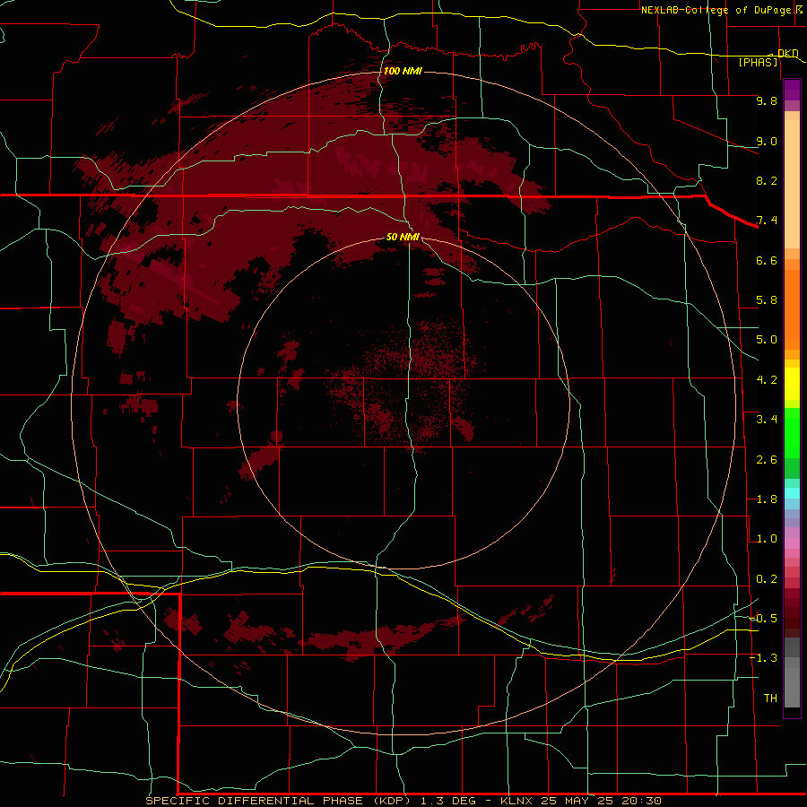Click the TH label on the color scale

(x=770, y=699)
